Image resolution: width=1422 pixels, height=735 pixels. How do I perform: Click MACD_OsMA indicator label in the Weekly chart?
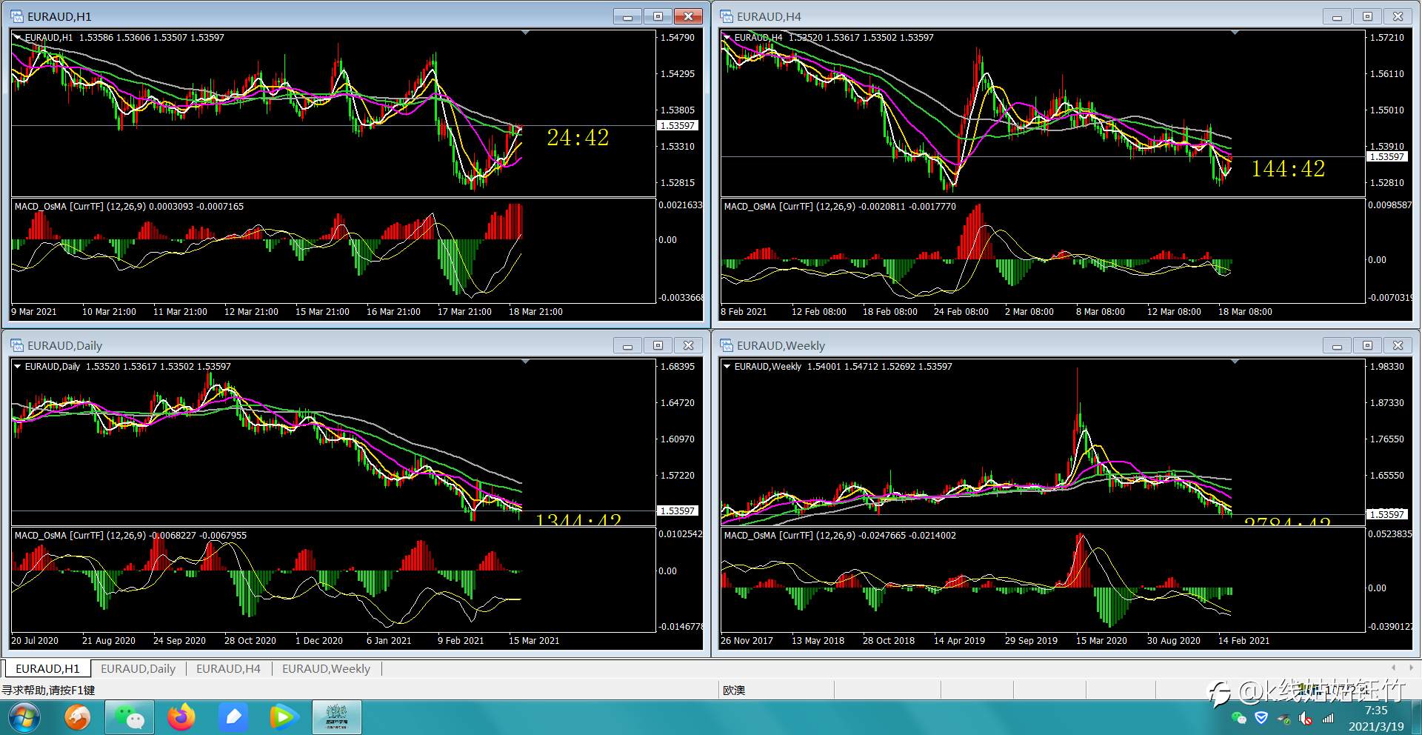tap(840, 535)
